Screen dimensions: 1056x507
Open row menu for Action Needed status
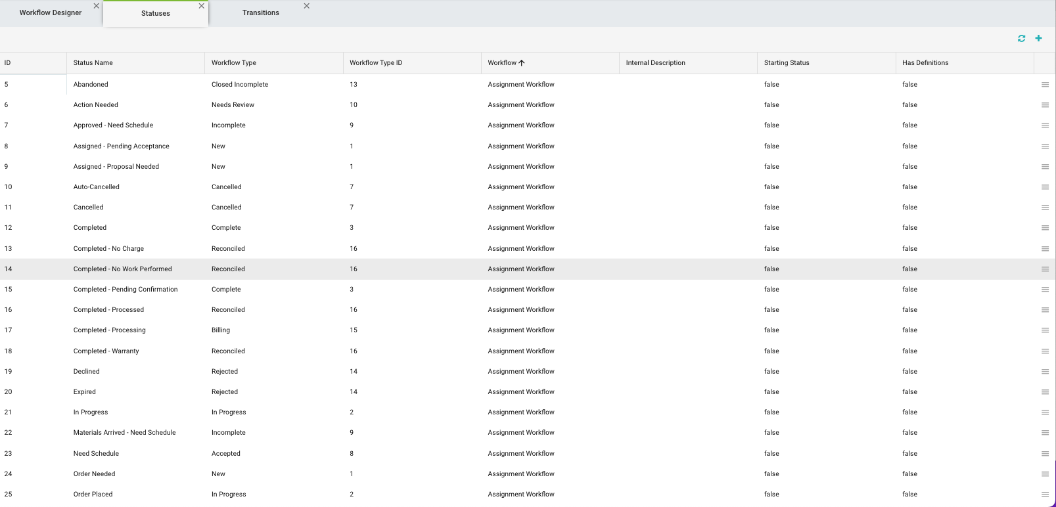[1045, 105]
